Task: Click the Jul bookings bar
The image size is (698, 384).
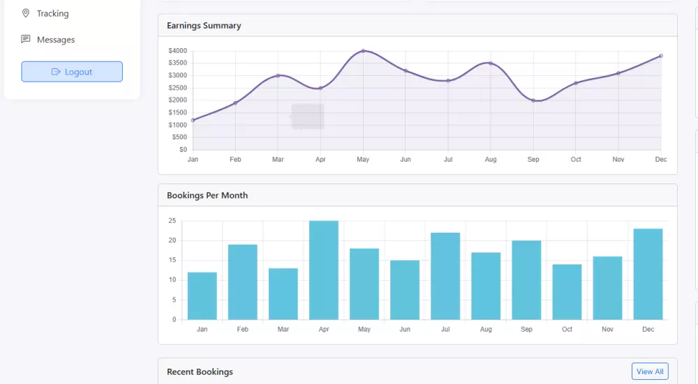Action: (x=445, y=276)
